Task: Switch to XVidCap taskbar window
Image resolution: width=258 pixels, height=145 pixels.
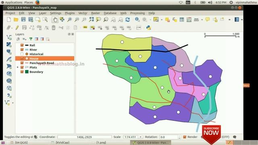Action: (62, 143)
